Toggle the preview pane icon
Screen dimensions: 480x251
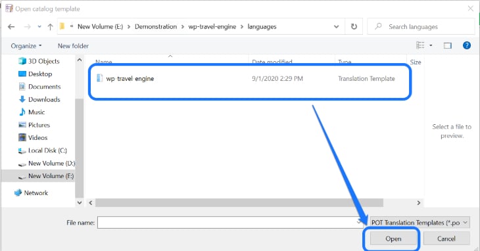tap(448, 45)
